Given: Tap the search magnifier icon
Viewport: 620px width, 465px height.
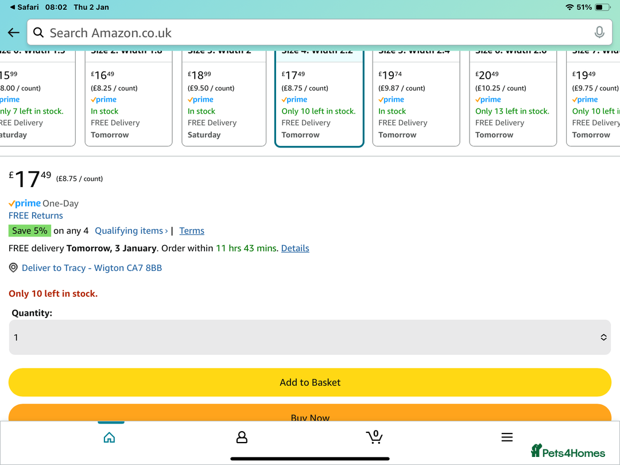Looking at the screenshot, I should tap(38, 32).
